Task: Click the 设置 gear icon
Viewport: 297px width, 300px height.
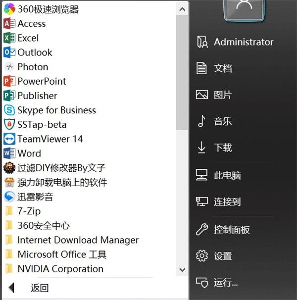Action: [201, 256]
